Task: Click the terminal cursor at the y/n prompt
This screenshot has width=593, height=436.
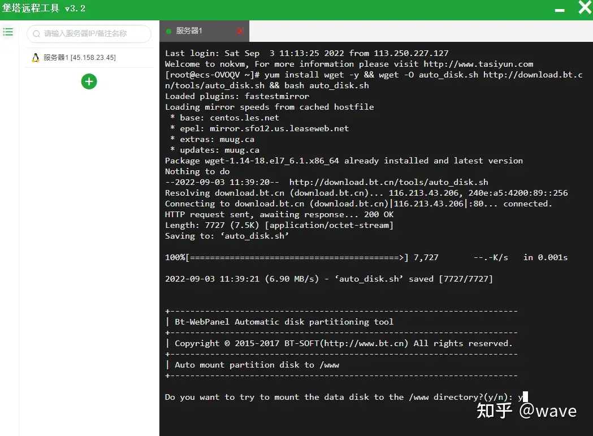Action: (x=525, y=396)
